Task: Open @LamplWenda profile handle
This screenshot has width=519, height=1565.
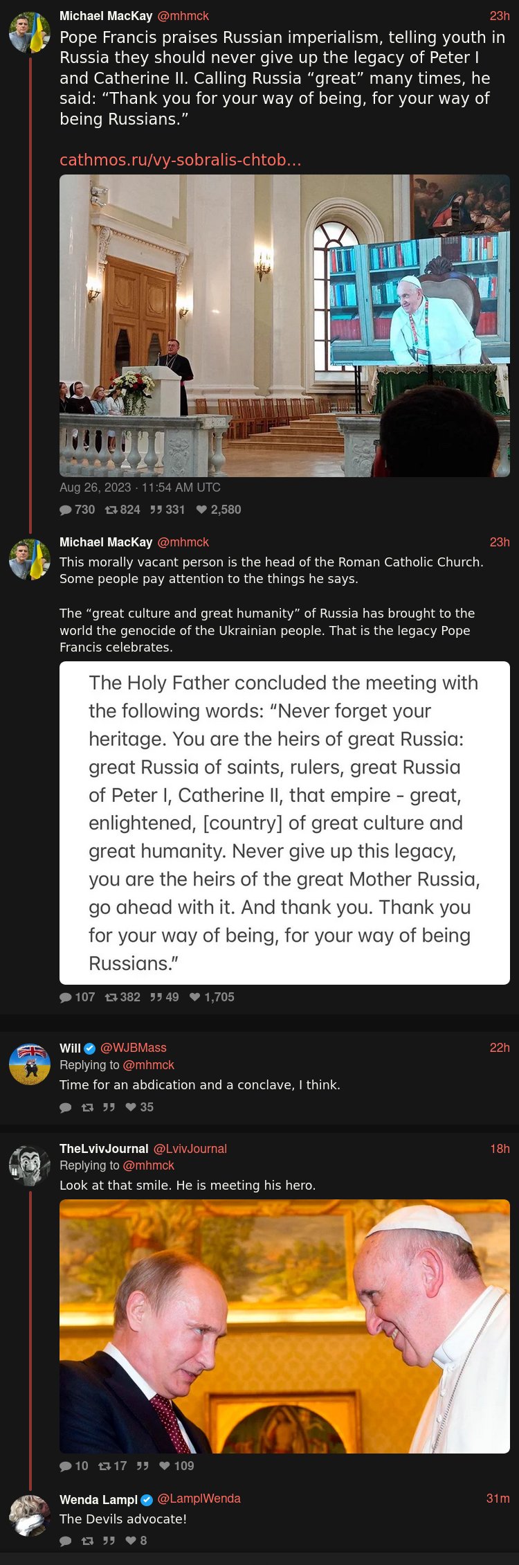Action: [x=199, y=1499]
